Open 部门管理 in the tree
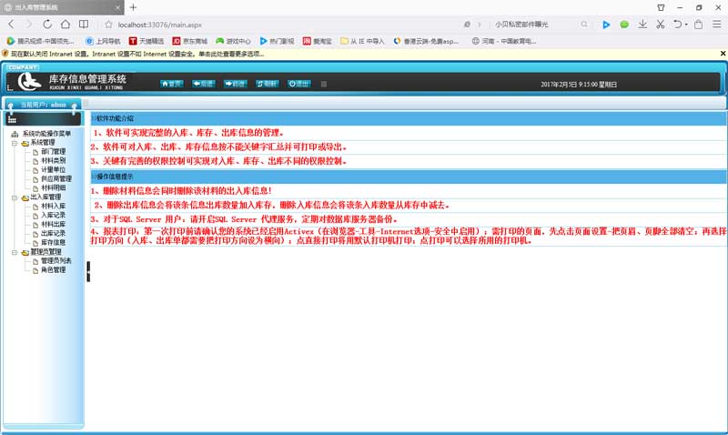 pyautogui.click(x=54, y=152)
